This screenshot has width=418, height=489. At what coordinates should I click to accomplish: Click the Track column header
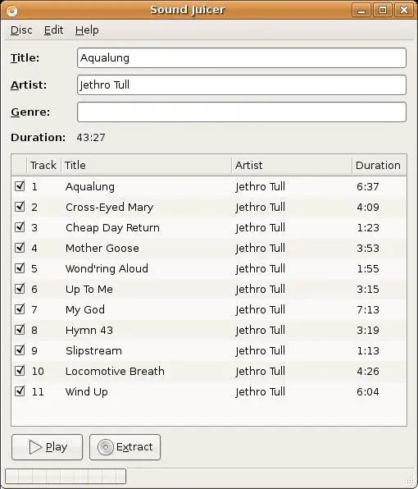click(43, 165)
